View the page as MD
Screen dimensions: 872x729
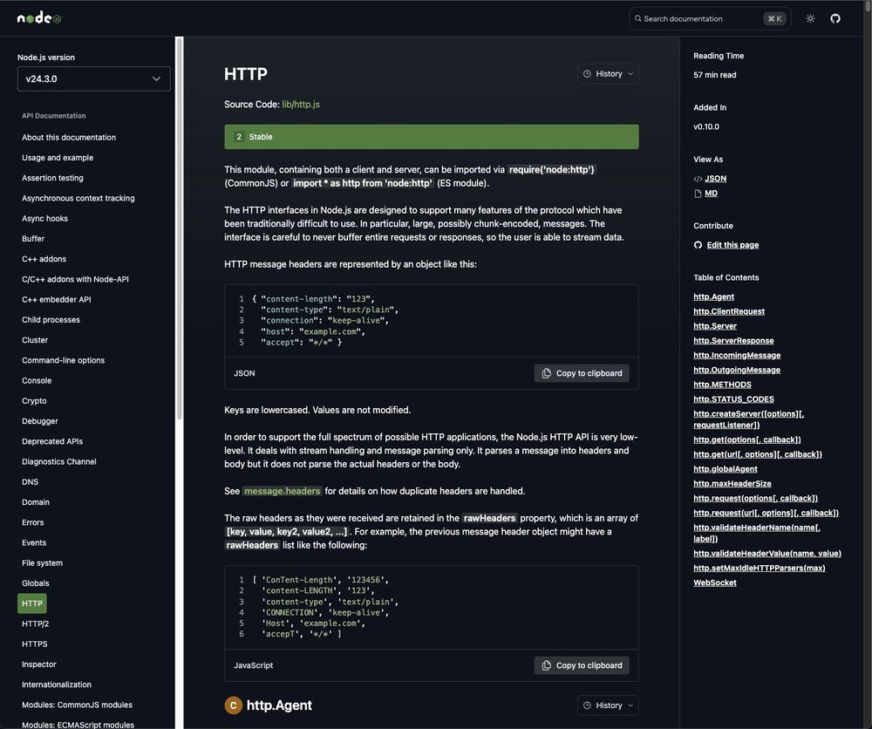[x=711, y=194]
